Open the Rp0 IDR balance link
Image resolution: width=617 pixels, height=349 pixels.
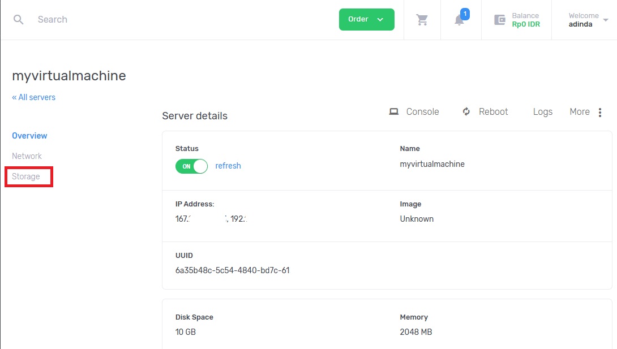pyautogui.click(x=526, y=24)
